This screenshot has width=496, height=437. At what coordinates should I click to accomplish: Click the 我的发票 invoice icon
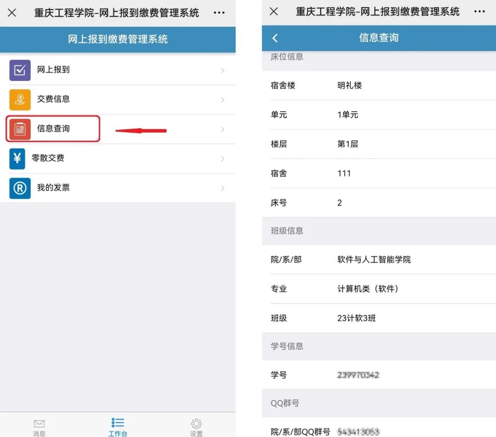click(x=20, y=188)
